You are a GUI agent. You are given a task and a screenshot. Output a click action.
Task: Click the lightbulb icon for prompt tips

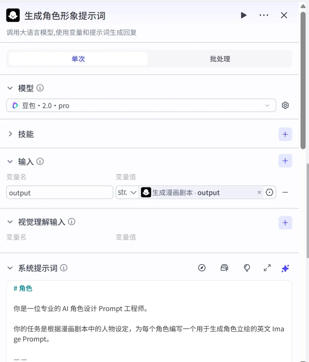pos(247,268)
